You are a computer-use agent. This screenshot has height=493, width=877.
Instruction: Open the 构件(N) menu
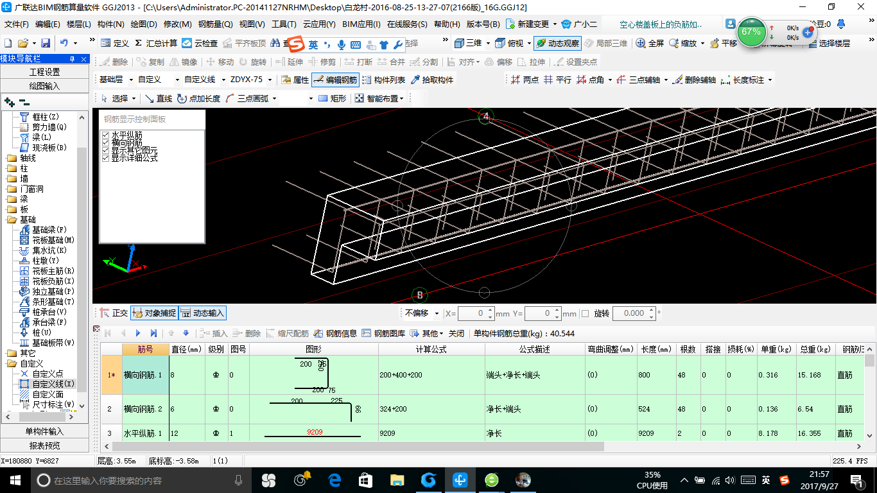(x=110, y=24)
